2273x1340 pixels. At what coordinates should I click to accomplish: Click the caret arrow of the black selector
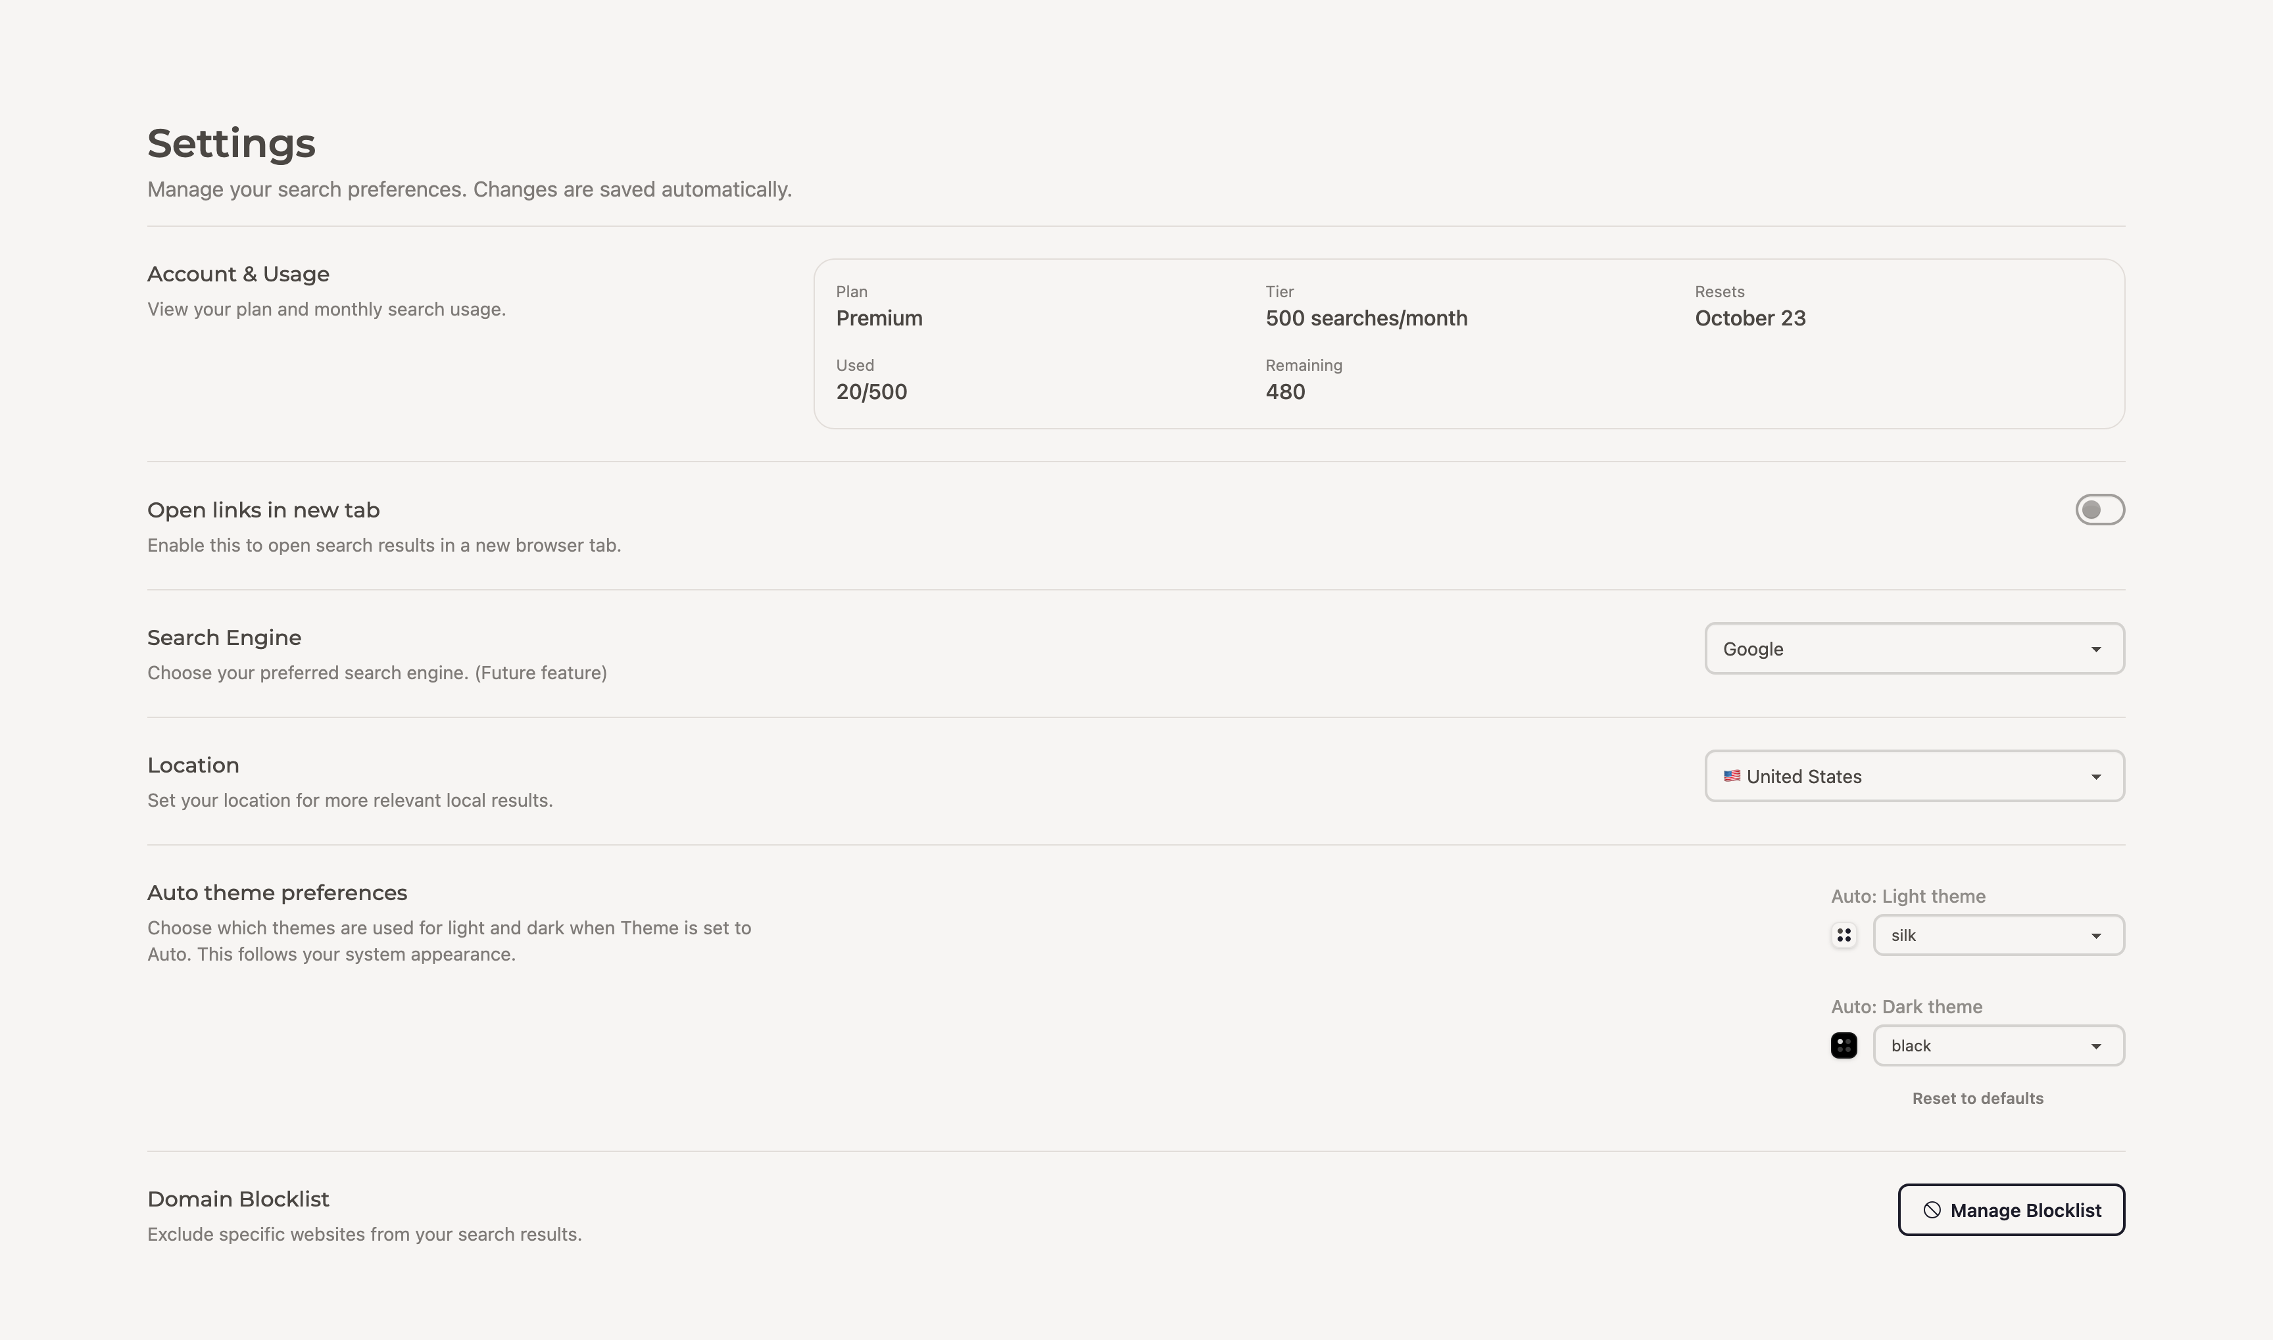[x=2095, y=1047]
